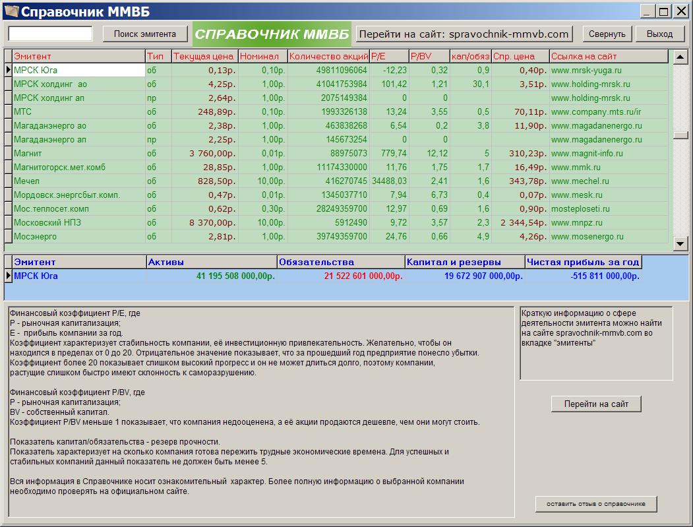Click the Эмитент column header in top table
Viewport: 693px width, 527px height.
(78, 56)
